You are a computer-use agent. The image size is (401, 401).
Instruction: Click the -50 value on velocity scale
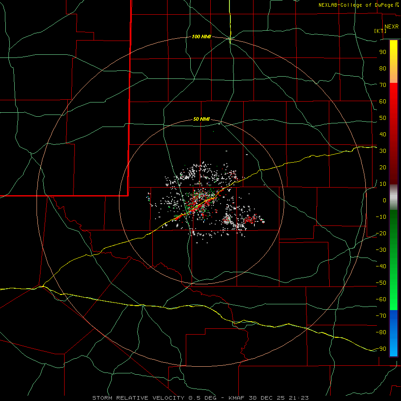pyautogui.click(x=381, y=283)
